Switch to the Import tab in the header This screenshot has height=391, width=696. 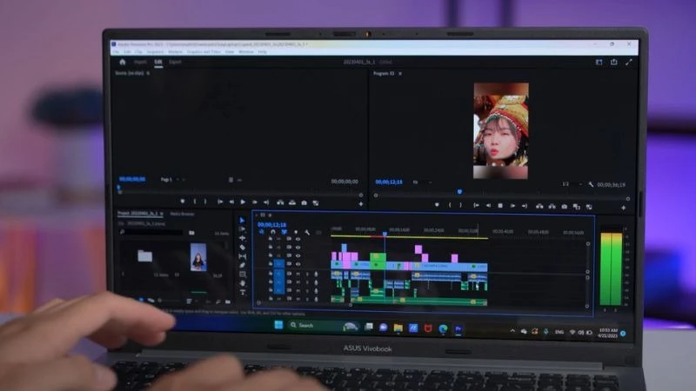tap(140, 62)
